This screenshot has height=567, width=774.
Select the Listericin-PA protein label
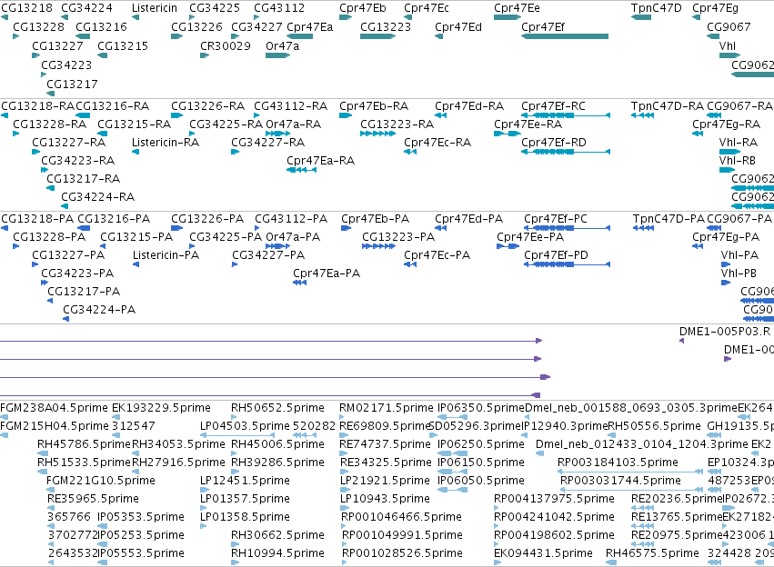[x=166, y=255]
